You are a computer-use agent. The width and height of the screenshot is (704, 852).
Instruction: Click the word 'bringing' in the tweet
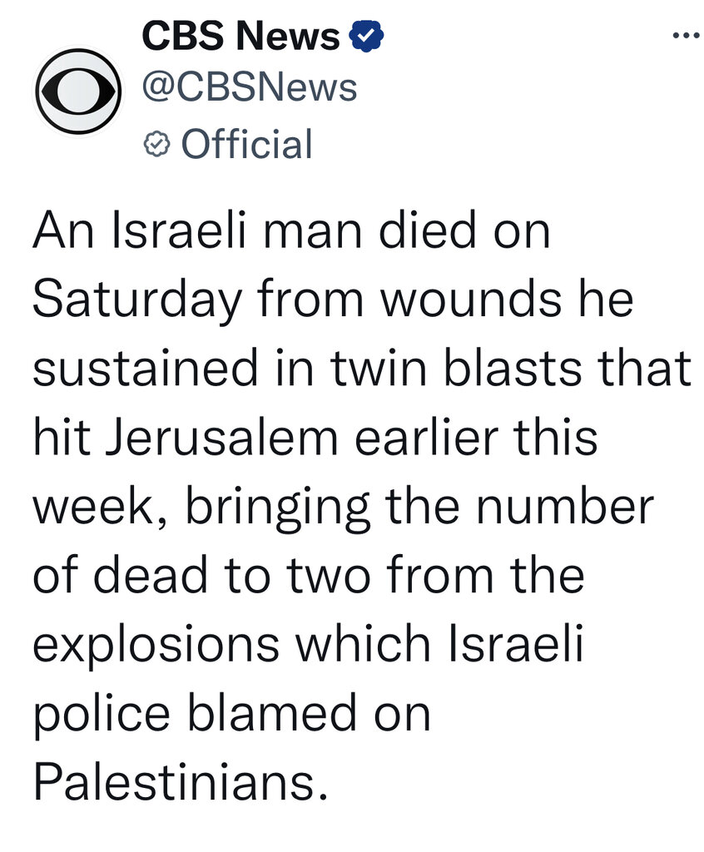pyautogui.click(x=278, y=508)
